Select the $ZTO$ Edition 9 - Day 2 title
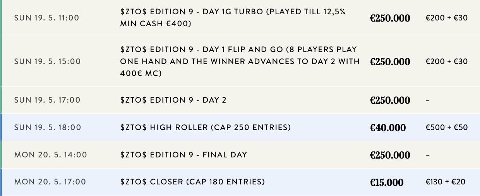Image resolution: width=480 pixels, height=196 pixels. click(x=173, y=100)
